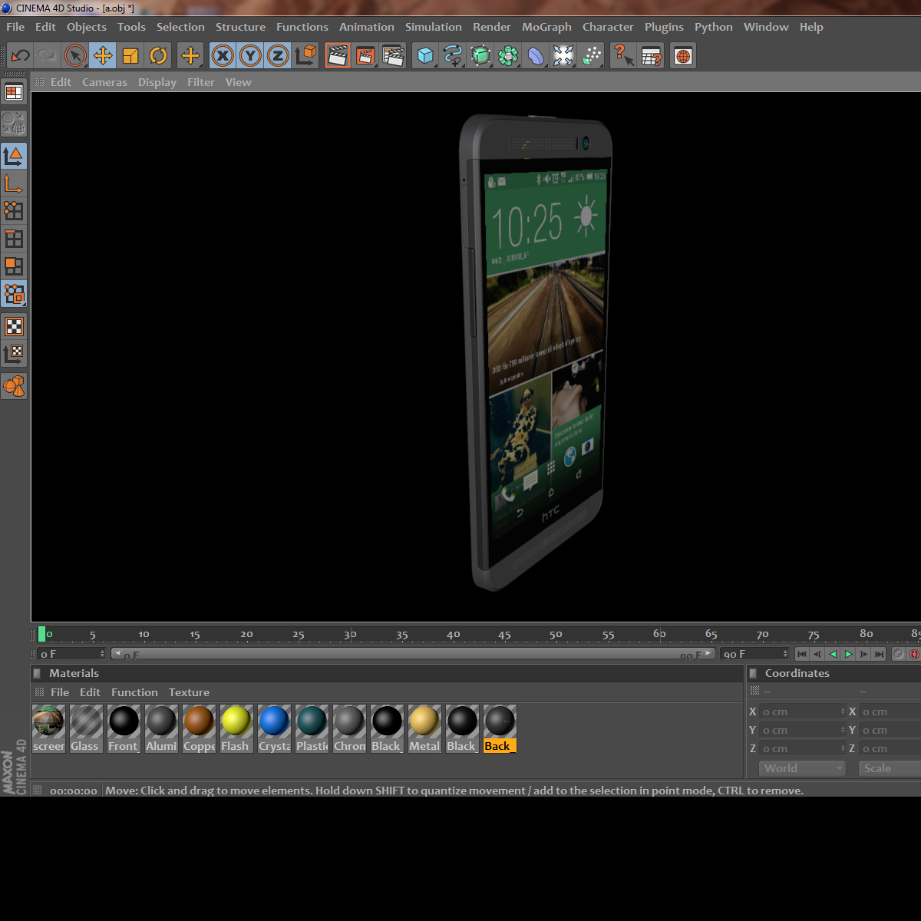Click frame 30 on the timeline ruler
The width and height of the screenshot is (921, 921).
(x=349, y=634)
